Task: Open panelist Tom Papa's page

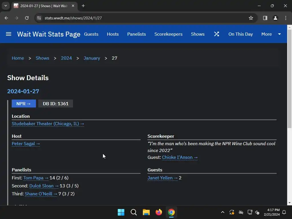Action: tap(36, 178)
